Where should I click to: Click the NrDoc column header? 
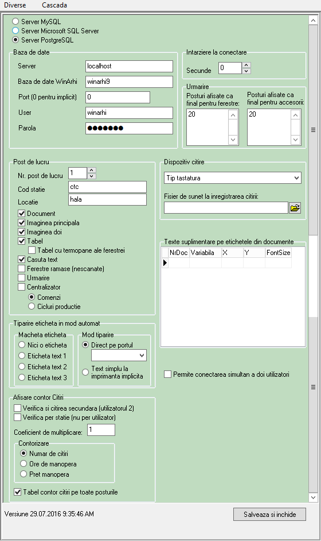tap(179, 253)
